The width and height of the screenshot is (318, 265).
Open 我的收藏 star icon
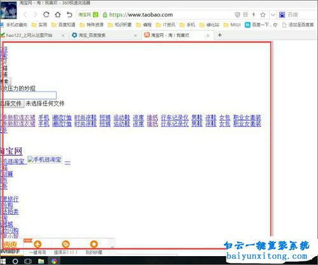click(x=94, y=244)
